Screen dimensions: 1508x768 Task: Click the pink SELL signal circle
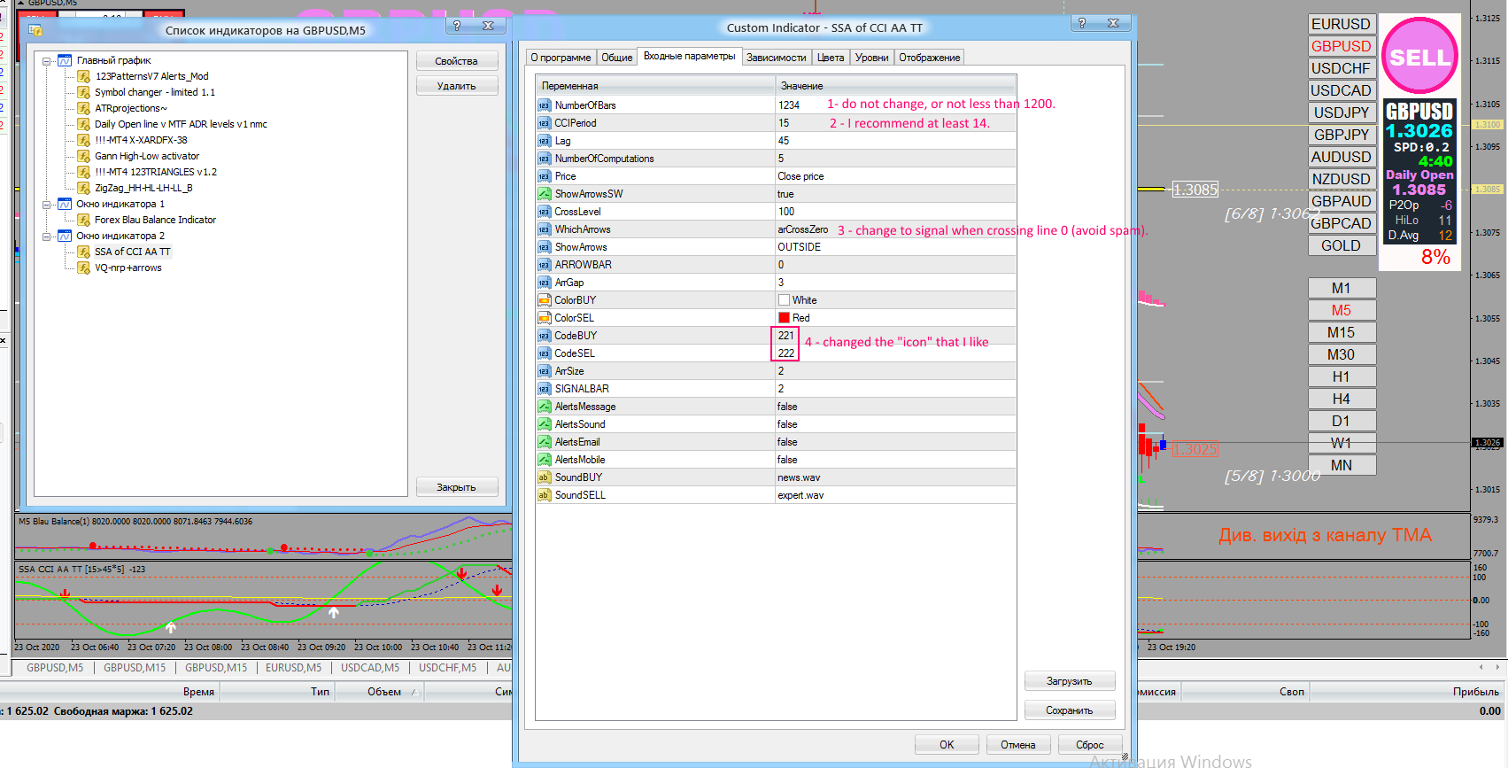pos(1419,57)
